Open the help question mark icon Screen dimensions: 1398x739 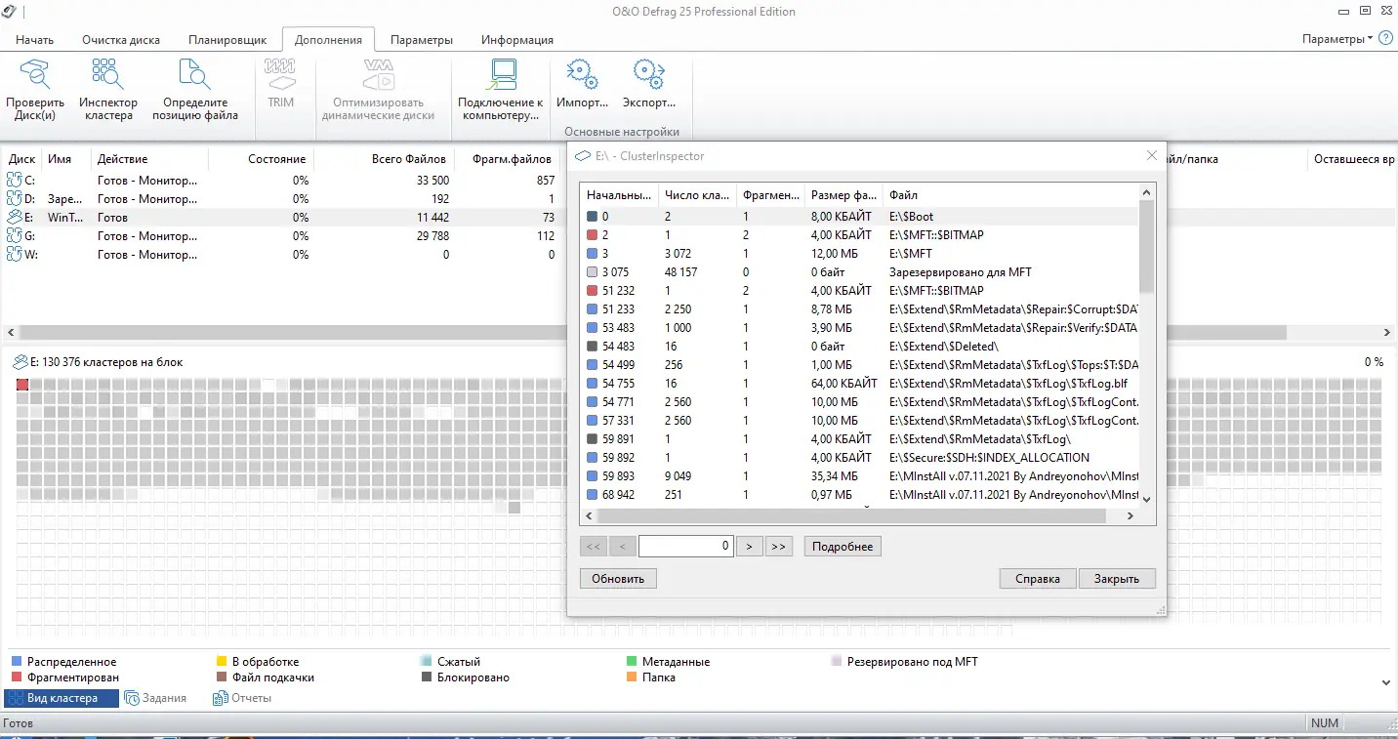coord(1385,39)
